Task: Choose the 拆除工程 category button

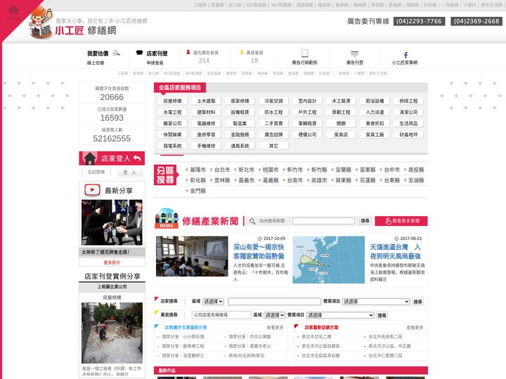Action: (x=408, y=101)
